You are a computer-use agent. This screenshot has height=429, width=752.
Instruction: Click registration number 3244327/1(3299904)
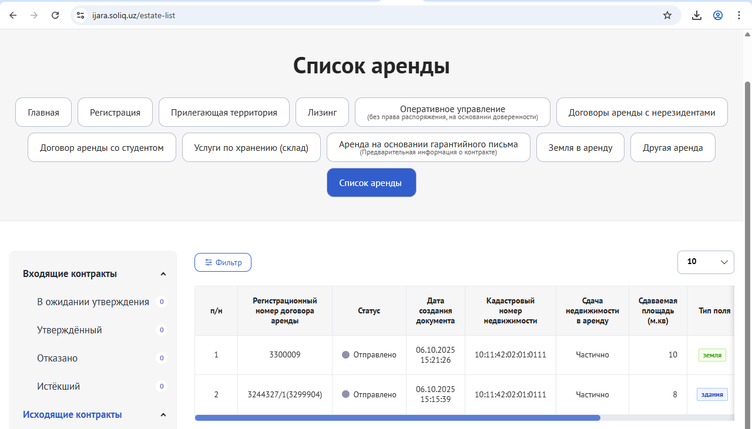click(x=285, y=394)
